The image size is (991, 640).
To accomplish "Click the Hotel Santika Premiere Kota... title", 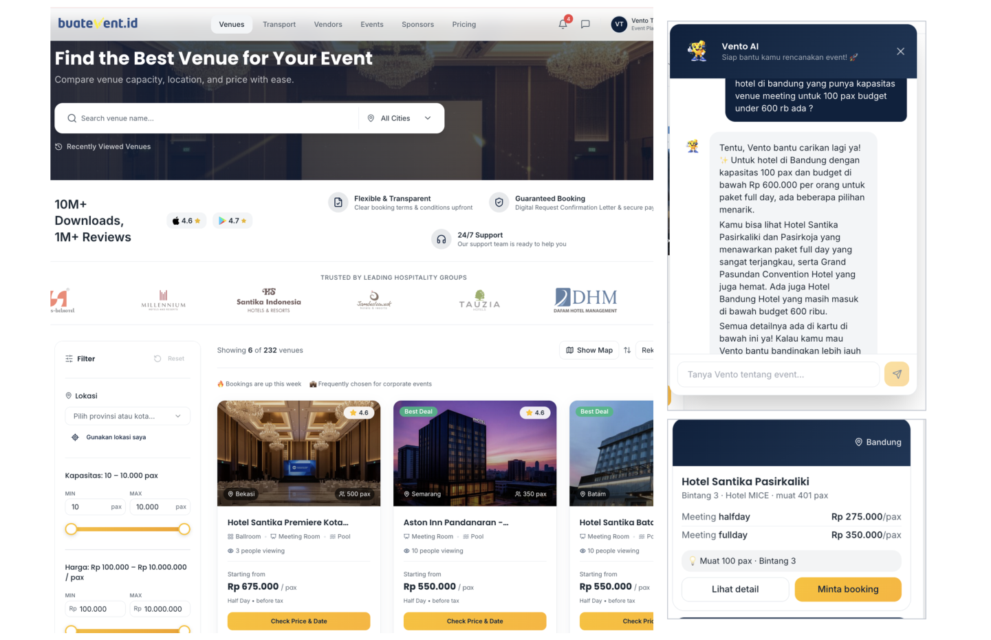I will (288, 522).
